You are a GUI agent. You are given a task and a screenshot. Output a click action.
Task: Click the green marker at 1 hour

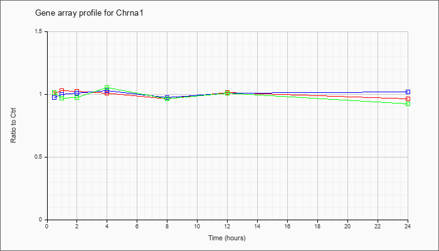pos(62,98)
